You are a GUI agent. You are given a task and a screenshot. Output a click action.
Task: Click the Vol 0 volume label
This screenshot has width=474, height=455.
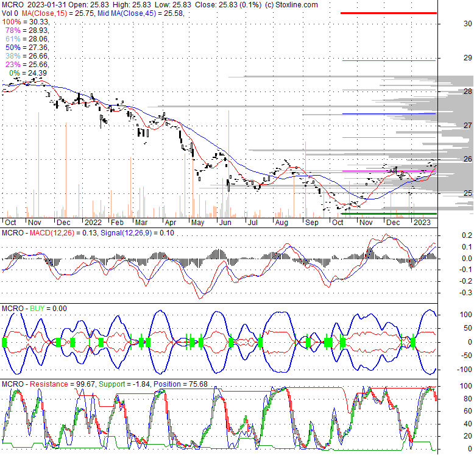(x=10, y=13)
